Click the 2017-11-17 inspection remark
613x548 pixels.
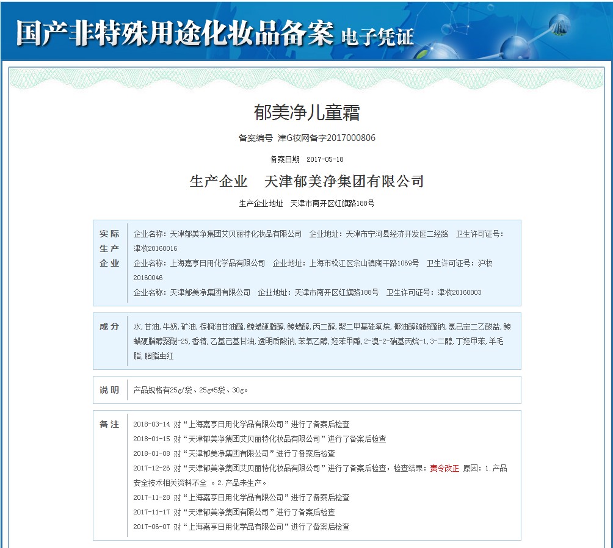point(234,513)
